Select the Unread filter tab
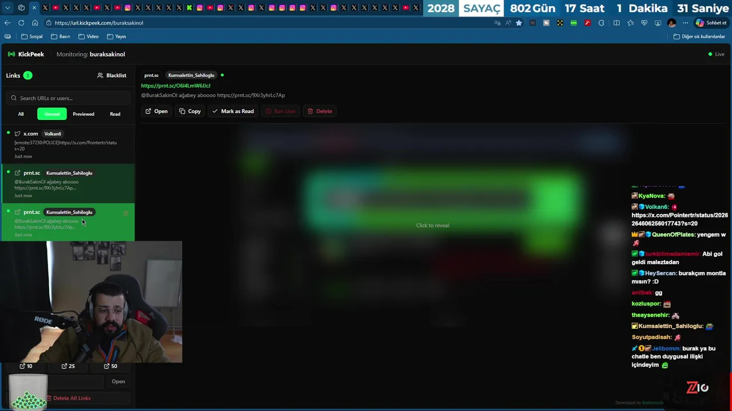732x411 pixels. [x=52, y=114]
